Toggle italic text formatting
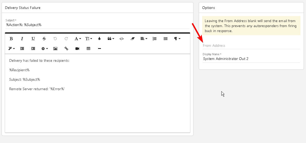The height and width of the screenshot is (143, 306). (22, 39)
